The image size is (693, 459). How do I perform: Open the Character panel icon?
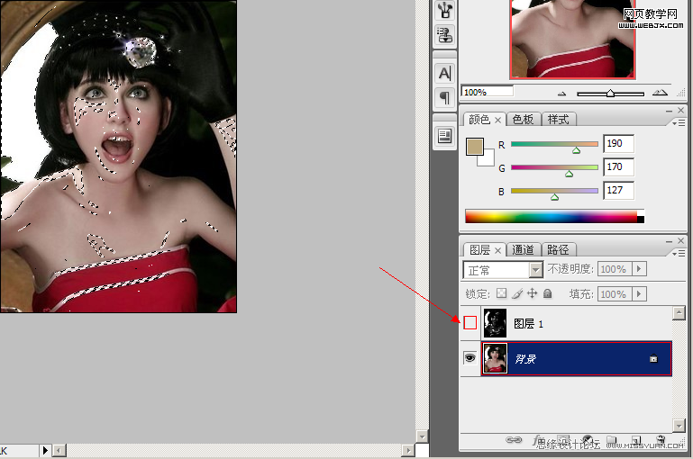[444, 73]
